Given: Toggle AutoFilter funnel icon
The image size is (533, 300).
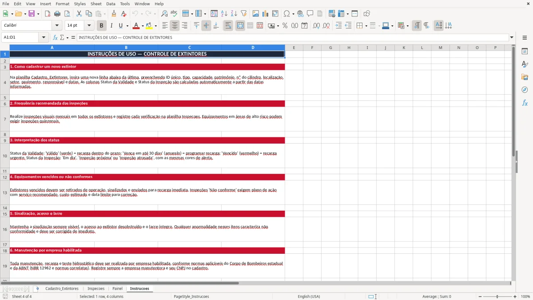Looking at the screenshot, I should 243,14.
